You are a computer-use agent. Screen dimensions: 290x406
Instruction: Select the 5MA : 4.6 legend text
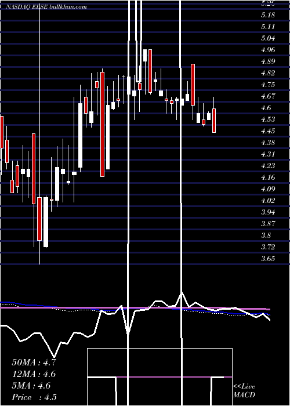pos(31,386)
